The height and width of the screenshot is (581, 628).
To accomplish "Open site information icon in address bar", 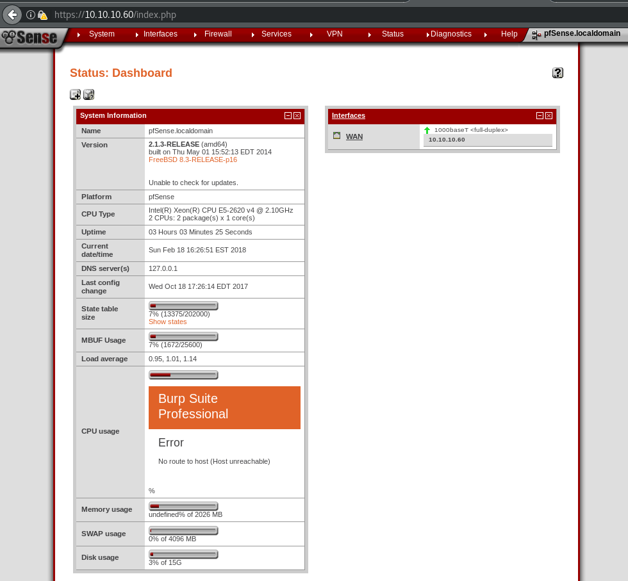I will point(31,15).
